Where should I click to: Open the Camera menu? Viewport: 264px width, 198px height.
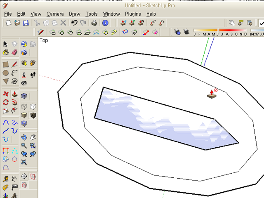[x=55, y=14]
